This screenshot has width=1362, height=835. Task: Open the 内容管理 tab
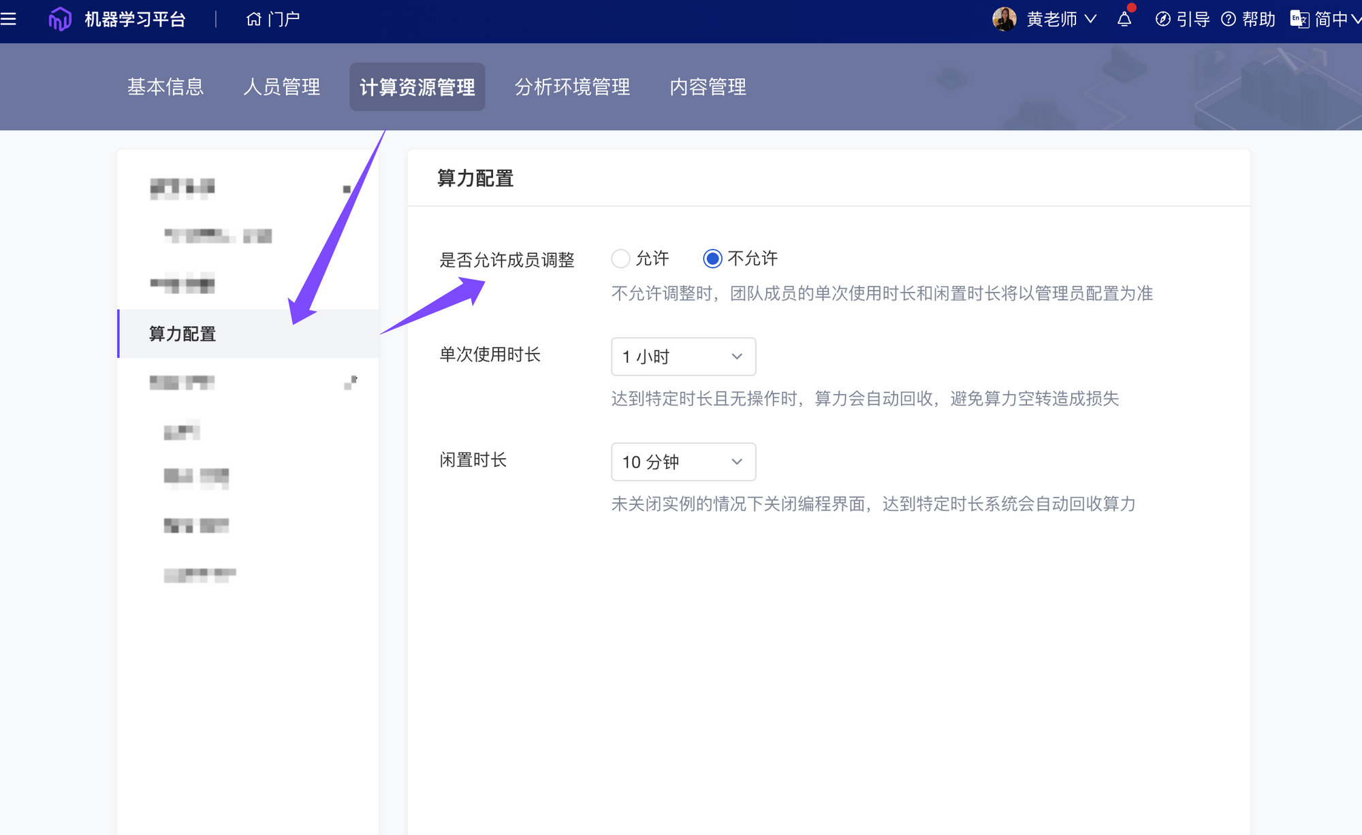(x=708, y=87)
